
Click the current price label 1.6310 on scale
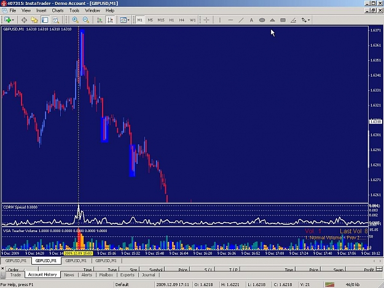click(375, 122)
